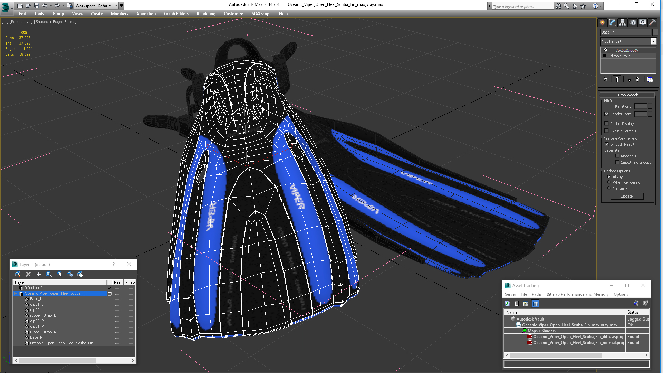This screenshot has height=373, width=663.
Task: Click the viewport Perspective label
Action: coord(21,22)
